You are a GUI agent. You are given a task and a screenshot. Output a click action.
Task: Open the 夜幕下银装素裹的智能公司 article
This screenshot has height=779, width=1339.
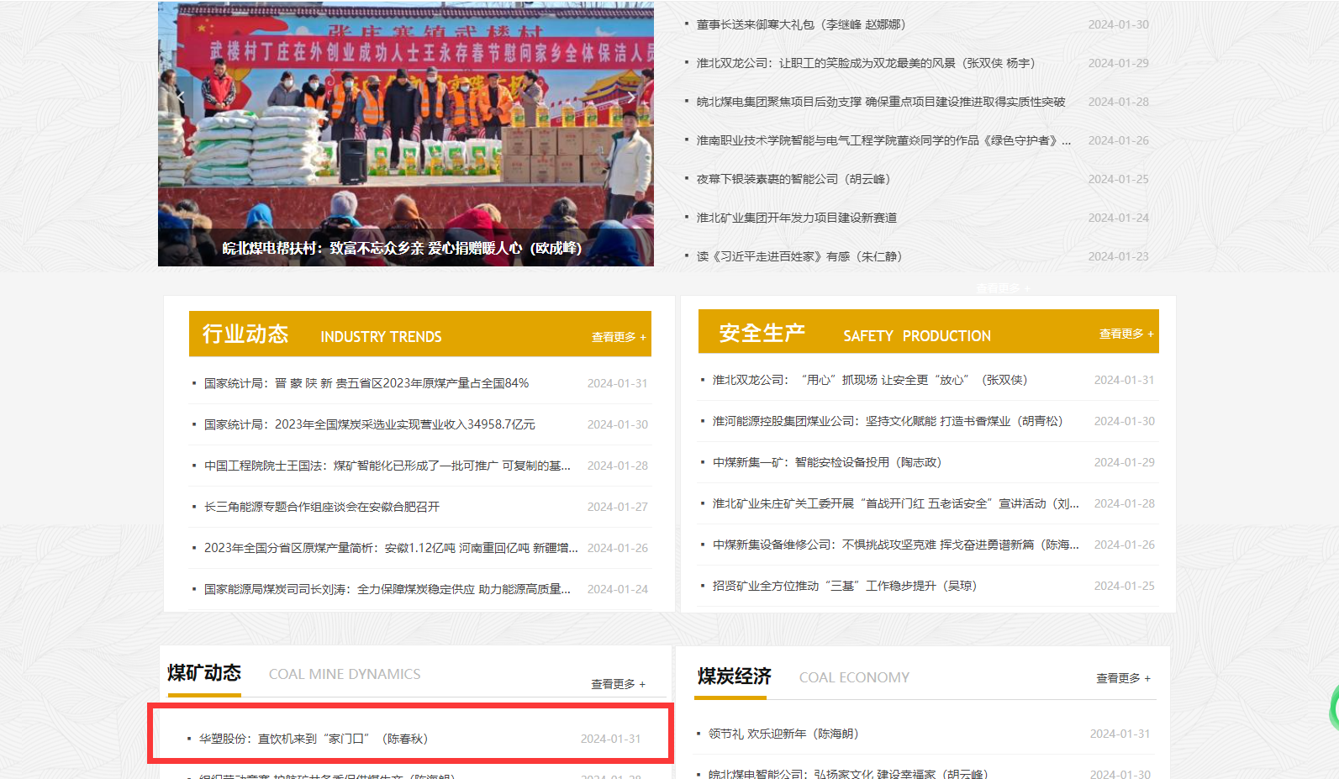point(793,179)
